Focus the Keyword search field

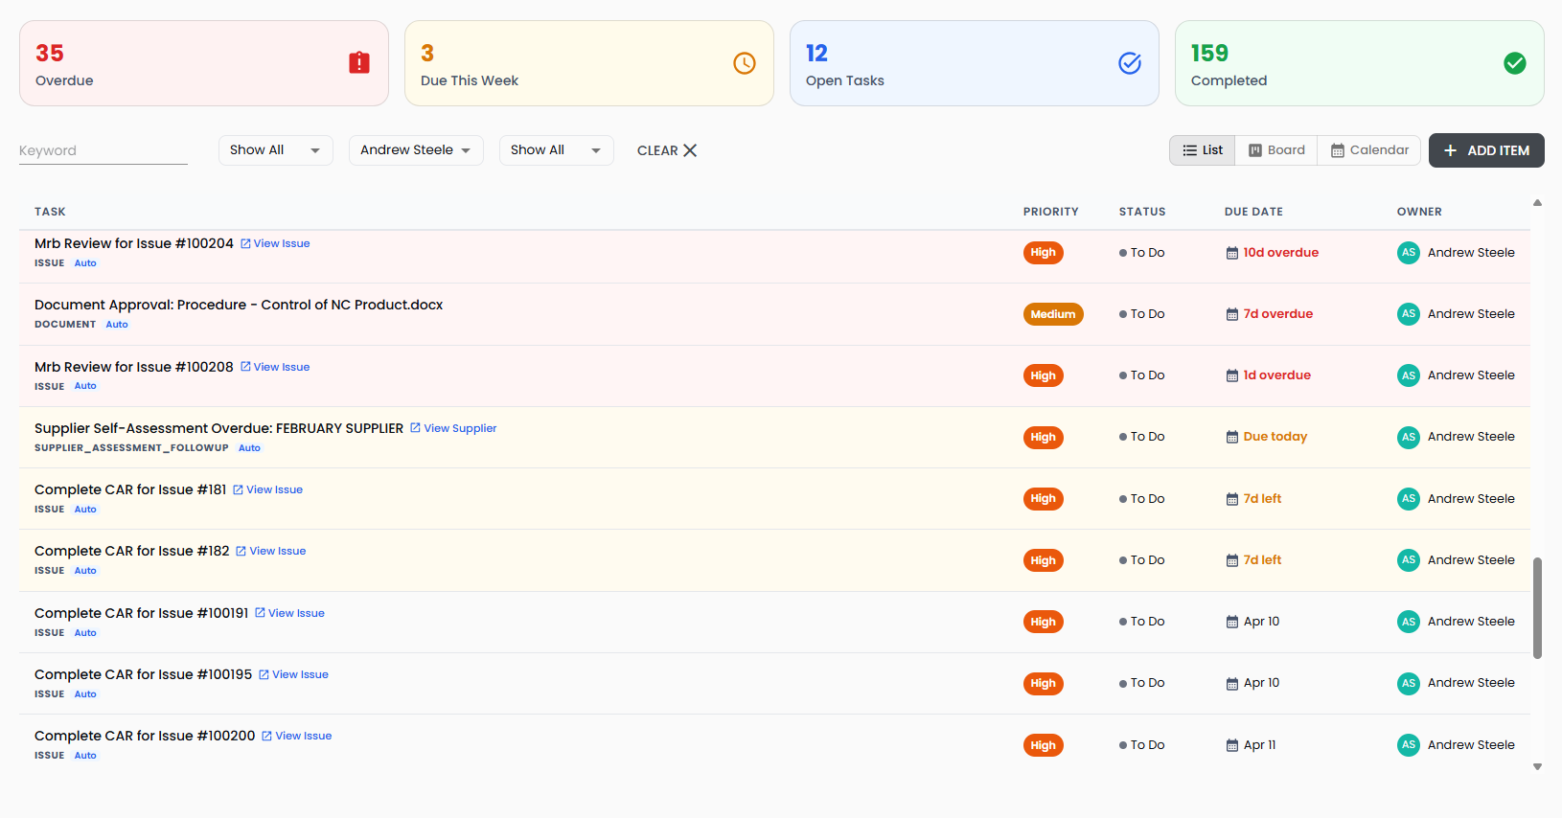pos(103,150)
